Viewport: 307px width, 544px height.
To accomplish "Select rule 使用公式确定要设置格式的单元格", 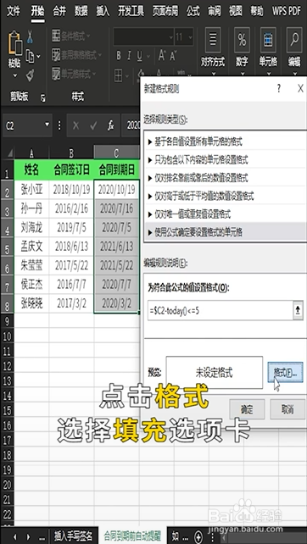I will click(225, 232).
